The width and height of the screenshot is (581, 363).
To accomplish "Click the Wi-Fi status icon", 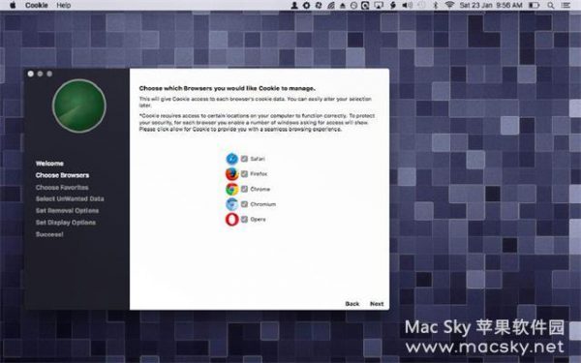I will click(449, 5).
